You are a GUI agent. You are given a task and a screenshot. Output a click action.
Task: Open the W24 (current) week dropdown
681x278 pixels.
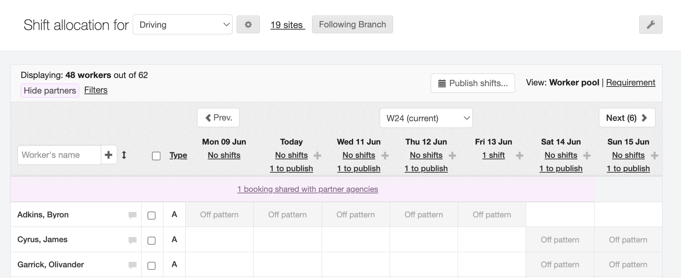[426, 118]
